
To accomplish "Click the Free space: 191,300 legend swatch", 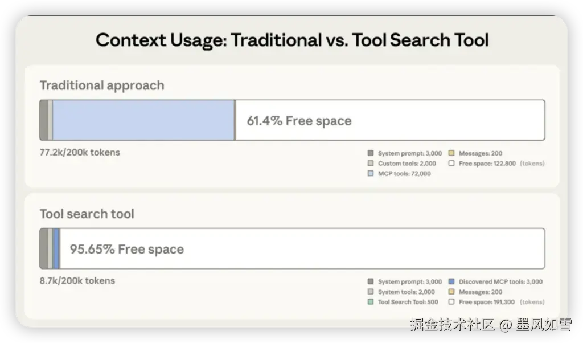I will (451, 302).
